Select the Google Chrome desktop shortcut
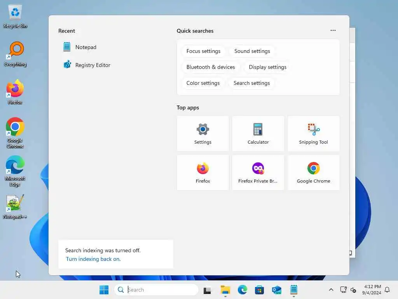 click(15, 133)
